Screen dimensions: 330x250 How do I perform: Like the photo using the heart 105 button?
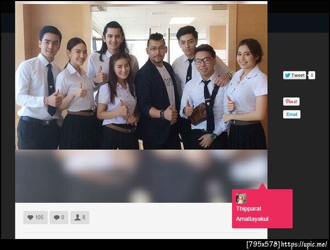pos(35,218)
